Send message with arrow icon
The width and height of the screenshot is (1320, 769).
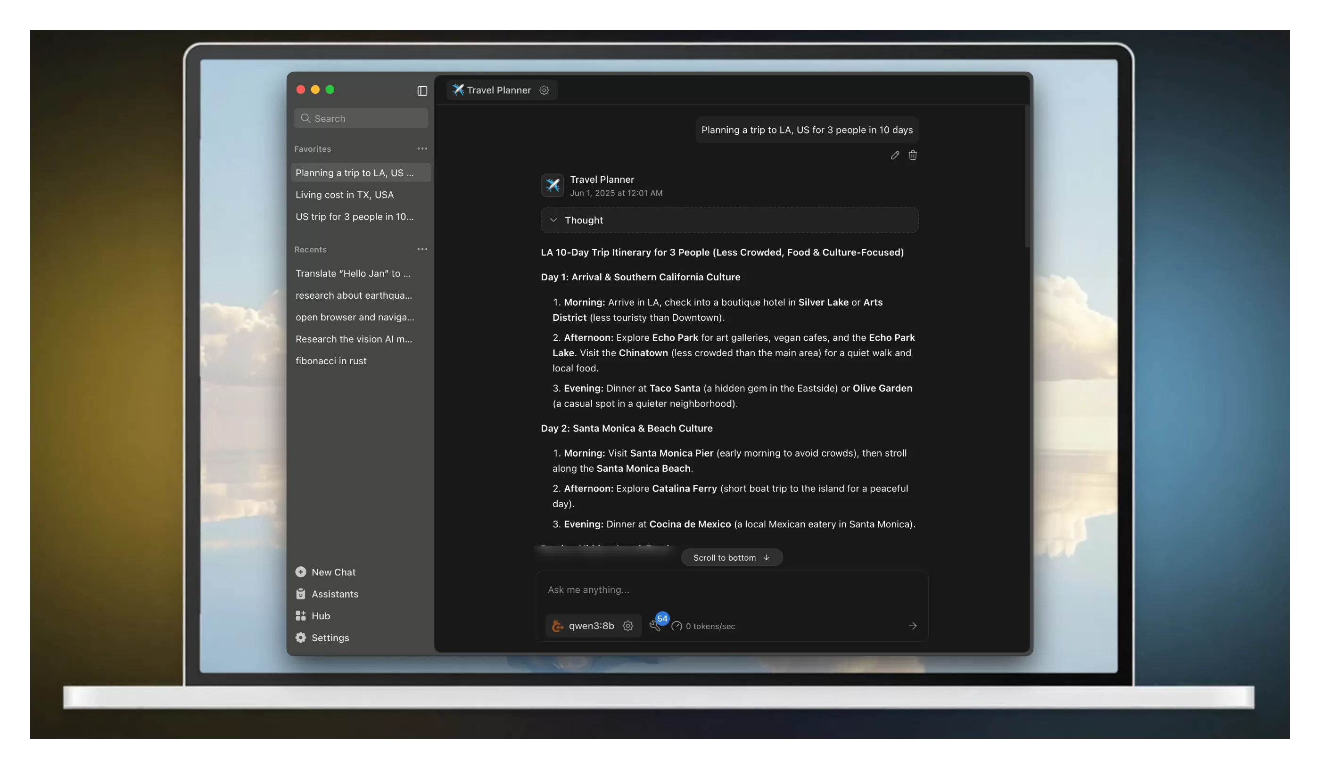(913, 626)
